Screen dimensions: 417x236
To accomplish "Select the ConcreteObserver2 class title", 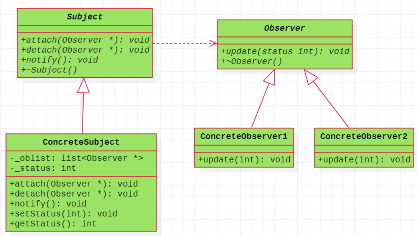I will 364,136.
